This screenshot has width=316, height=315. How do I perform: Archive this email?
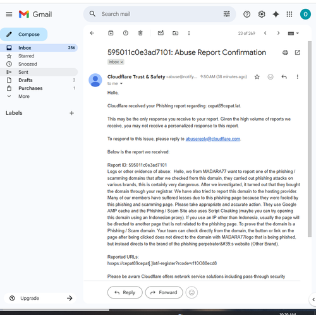click(x=111, y=33)
